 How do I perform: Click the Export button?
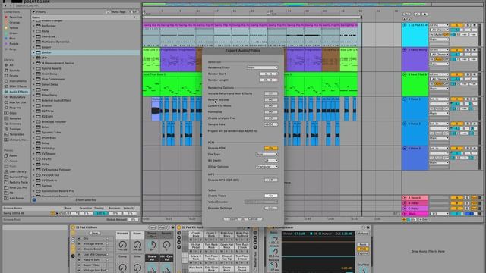pyautogui.click(x=233, y=219)
